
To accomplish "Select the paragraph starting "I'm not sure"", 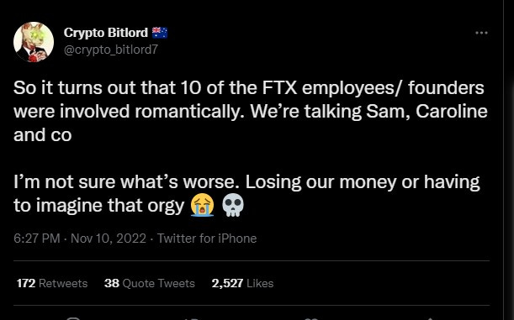I will [x=246, y=194].
